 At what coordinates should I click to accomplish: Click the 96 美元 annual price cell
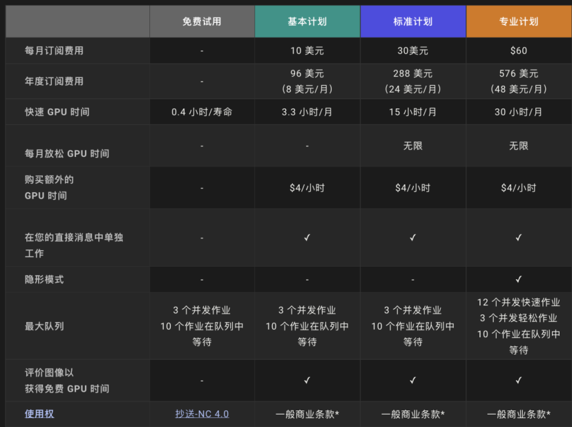pyautogui.click(x=307, y=81)
